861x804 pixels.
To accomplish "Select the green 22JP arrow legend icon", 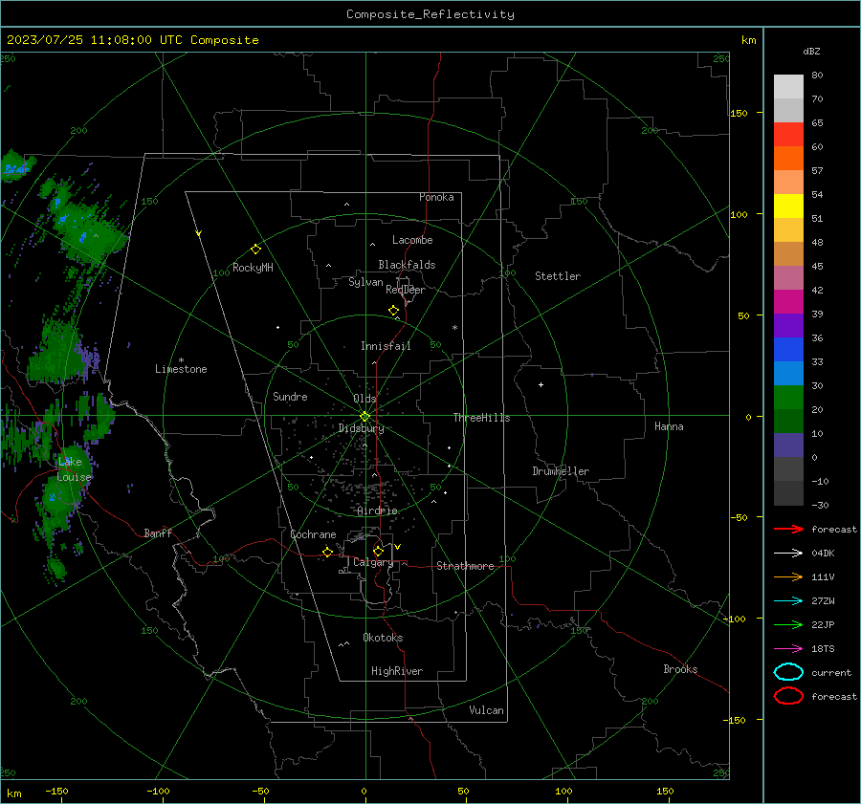I will pyautogui.click(x=788, y=624).
